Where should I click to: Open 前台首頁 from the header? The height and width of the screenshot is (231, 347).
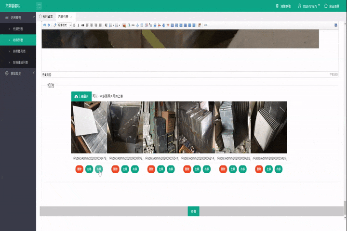[332, 6]
